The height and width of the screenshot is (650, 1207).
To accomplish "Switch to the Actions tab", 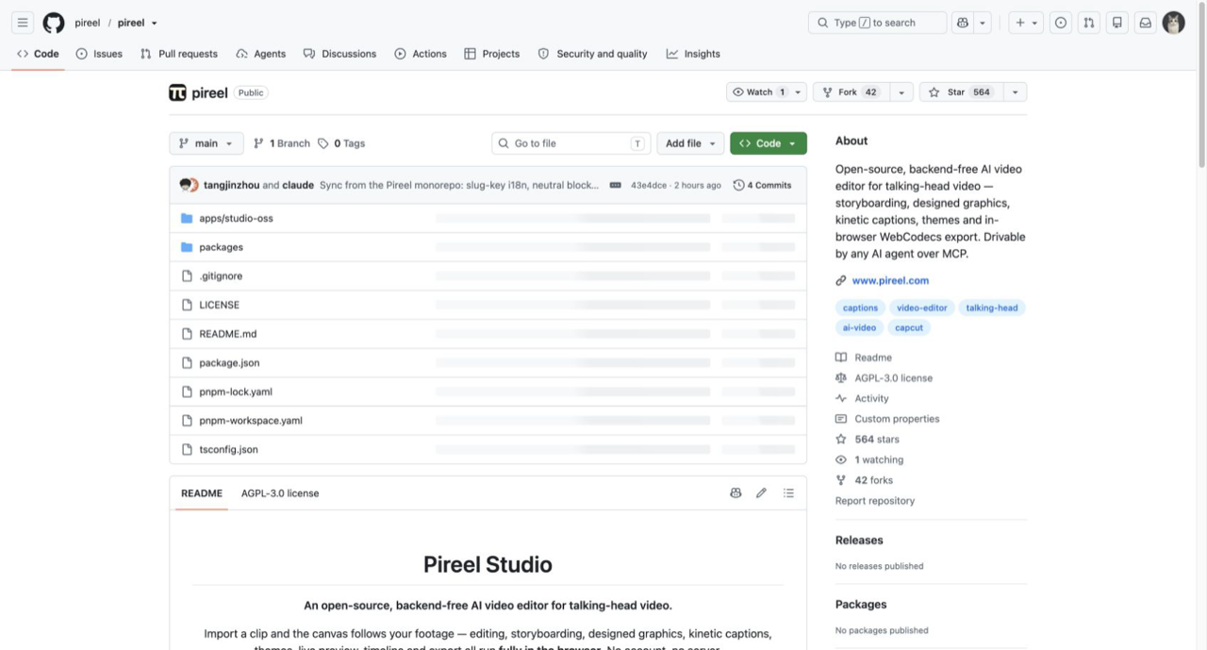I will pos(421,54).
